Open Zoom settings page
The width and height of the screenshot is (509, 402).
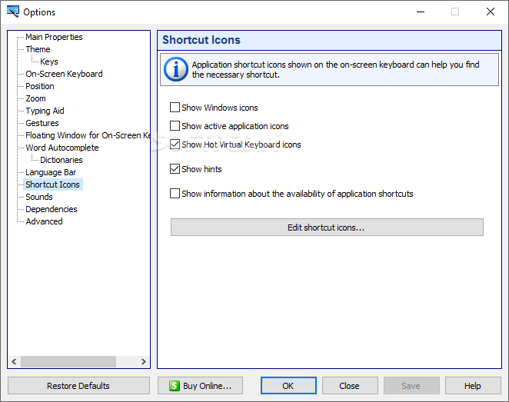coord(35,98)
